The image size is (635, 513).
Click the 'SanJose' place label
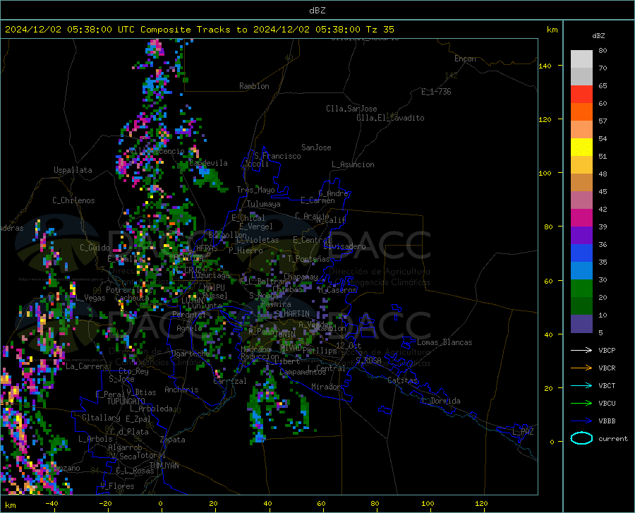point(316,147)
